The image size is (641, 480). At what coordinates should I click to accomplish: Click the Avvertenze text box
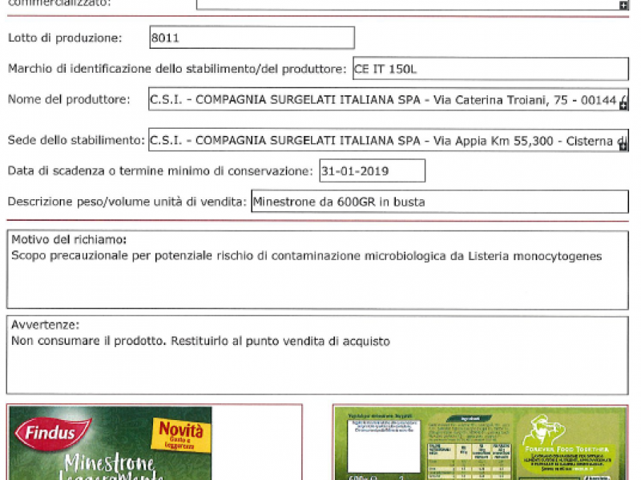pyautogui.click(x=317, y=355)
